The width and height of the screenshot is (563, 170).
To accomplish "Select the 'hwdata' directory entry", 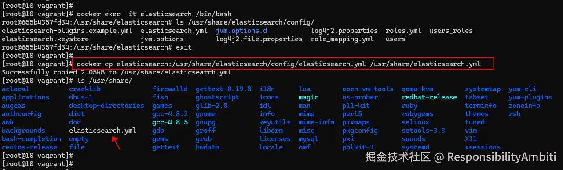I will [x=208, y=147].
